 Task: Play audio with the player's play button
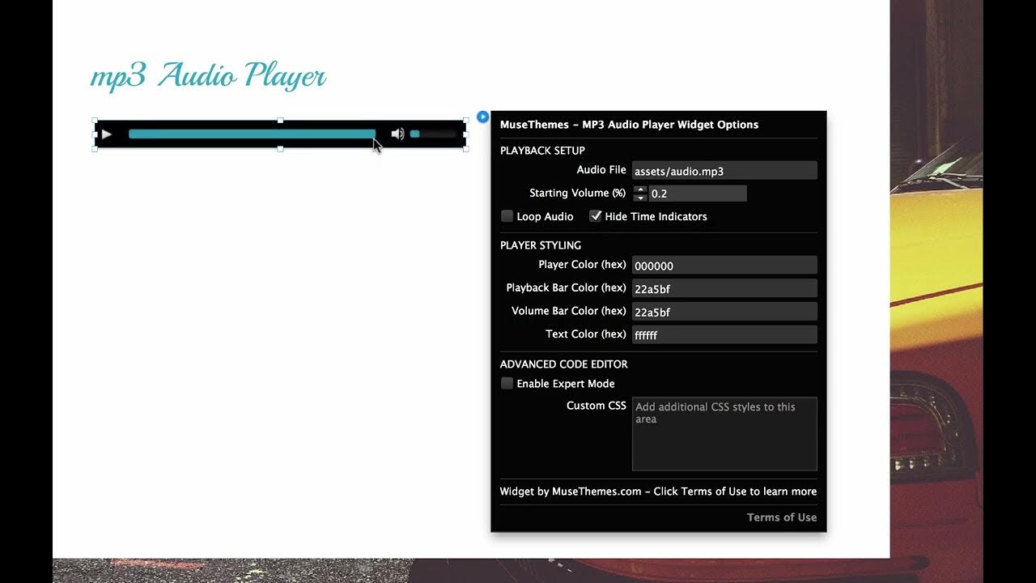click(106, 134)
